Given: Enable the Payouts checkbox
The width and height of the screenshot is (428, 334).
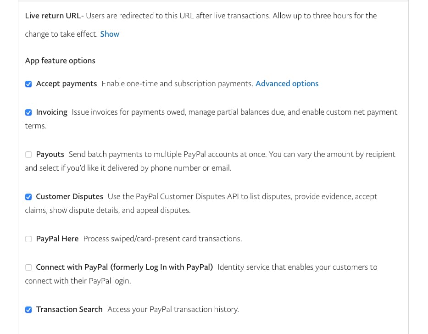Looking at the screenshot, I should point(28,155).
